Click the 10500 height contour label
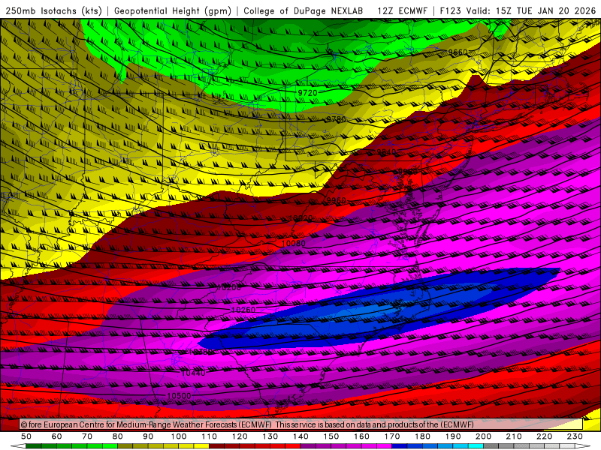The width and height of the screenshot is (601, 450). click(179, 396)
